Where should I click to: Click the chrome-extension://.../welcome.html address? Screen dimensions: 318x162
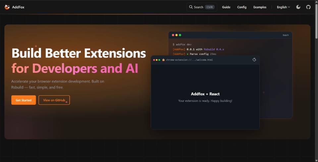pos(189,60)
